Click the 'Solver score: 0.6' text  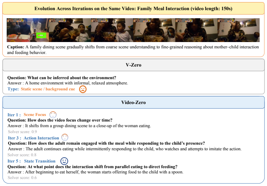coord(22,178)
